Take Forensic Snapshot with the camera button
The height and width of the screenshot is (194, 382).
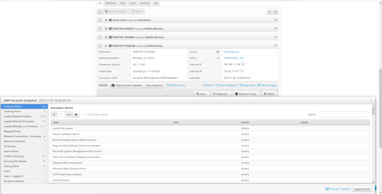[x=126, y=85]
